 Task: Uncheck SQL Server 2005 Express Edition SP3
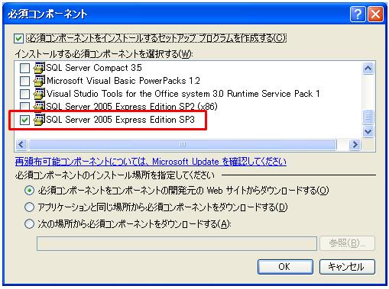[24, 120]
